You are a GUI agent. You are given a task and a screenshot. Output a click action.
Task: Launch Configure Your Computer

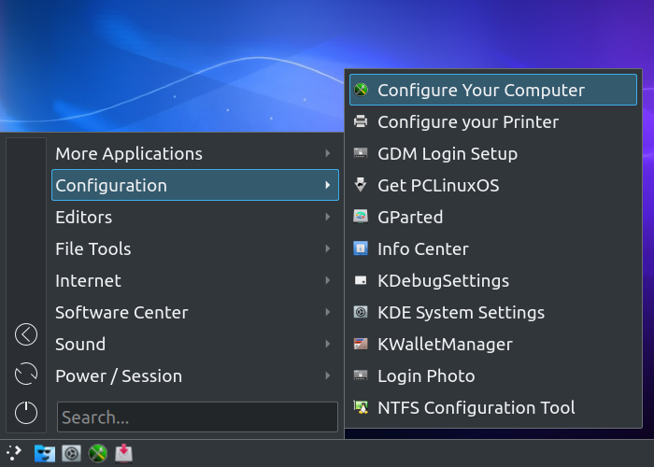[x=493, y=90]
